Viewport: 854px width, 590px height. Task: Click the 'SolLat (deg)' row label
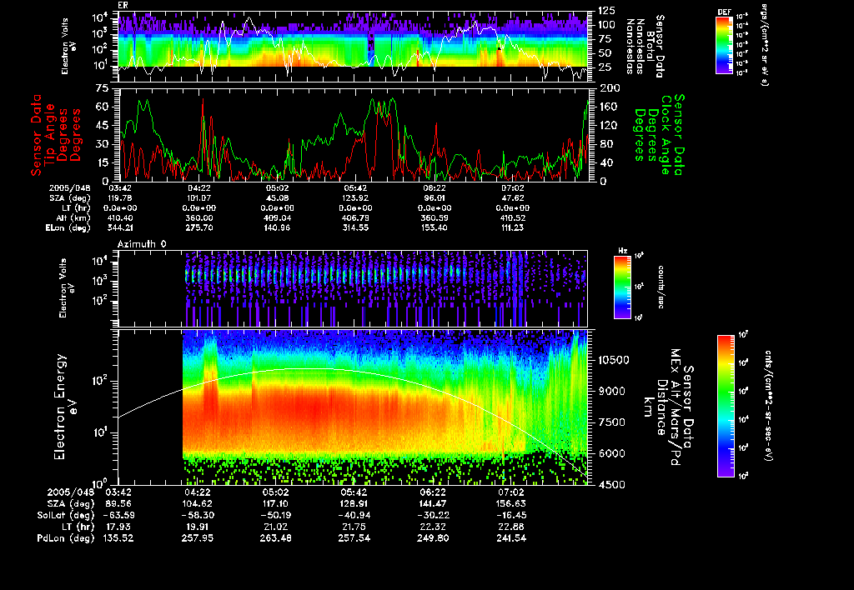point(65,516)
